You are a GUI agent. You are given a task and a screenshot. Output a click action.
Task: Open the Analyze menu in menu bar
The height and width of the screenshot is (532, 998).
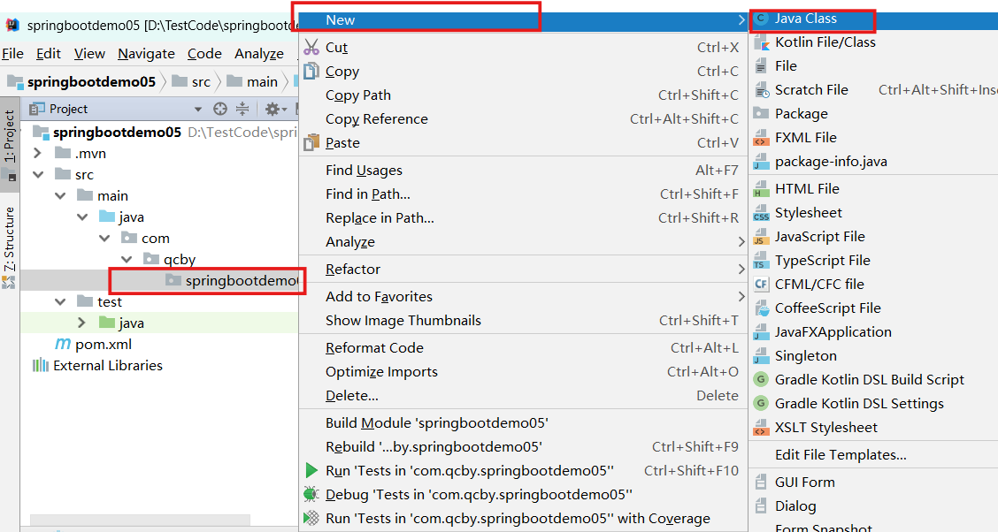click(x=259, y=54)
